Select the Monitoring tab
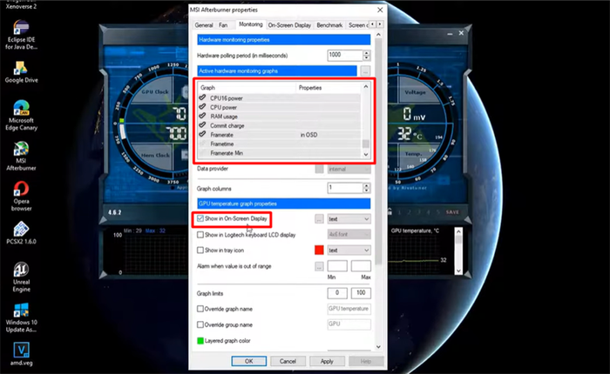Viewport: 610px width, 374px height. (x=251, y=24)
